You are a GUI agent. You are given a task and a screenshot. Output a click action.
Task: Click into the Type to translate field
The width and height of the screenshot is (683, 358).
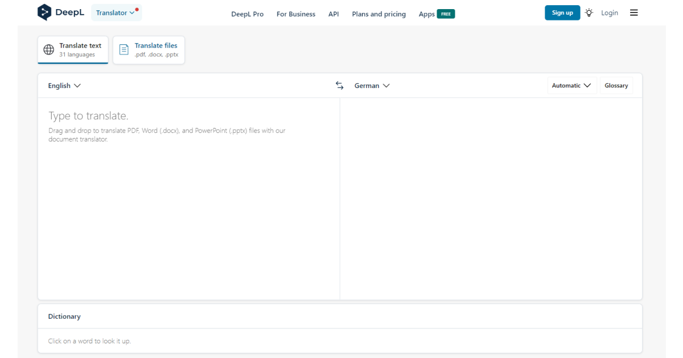click(x=189, y=199)
